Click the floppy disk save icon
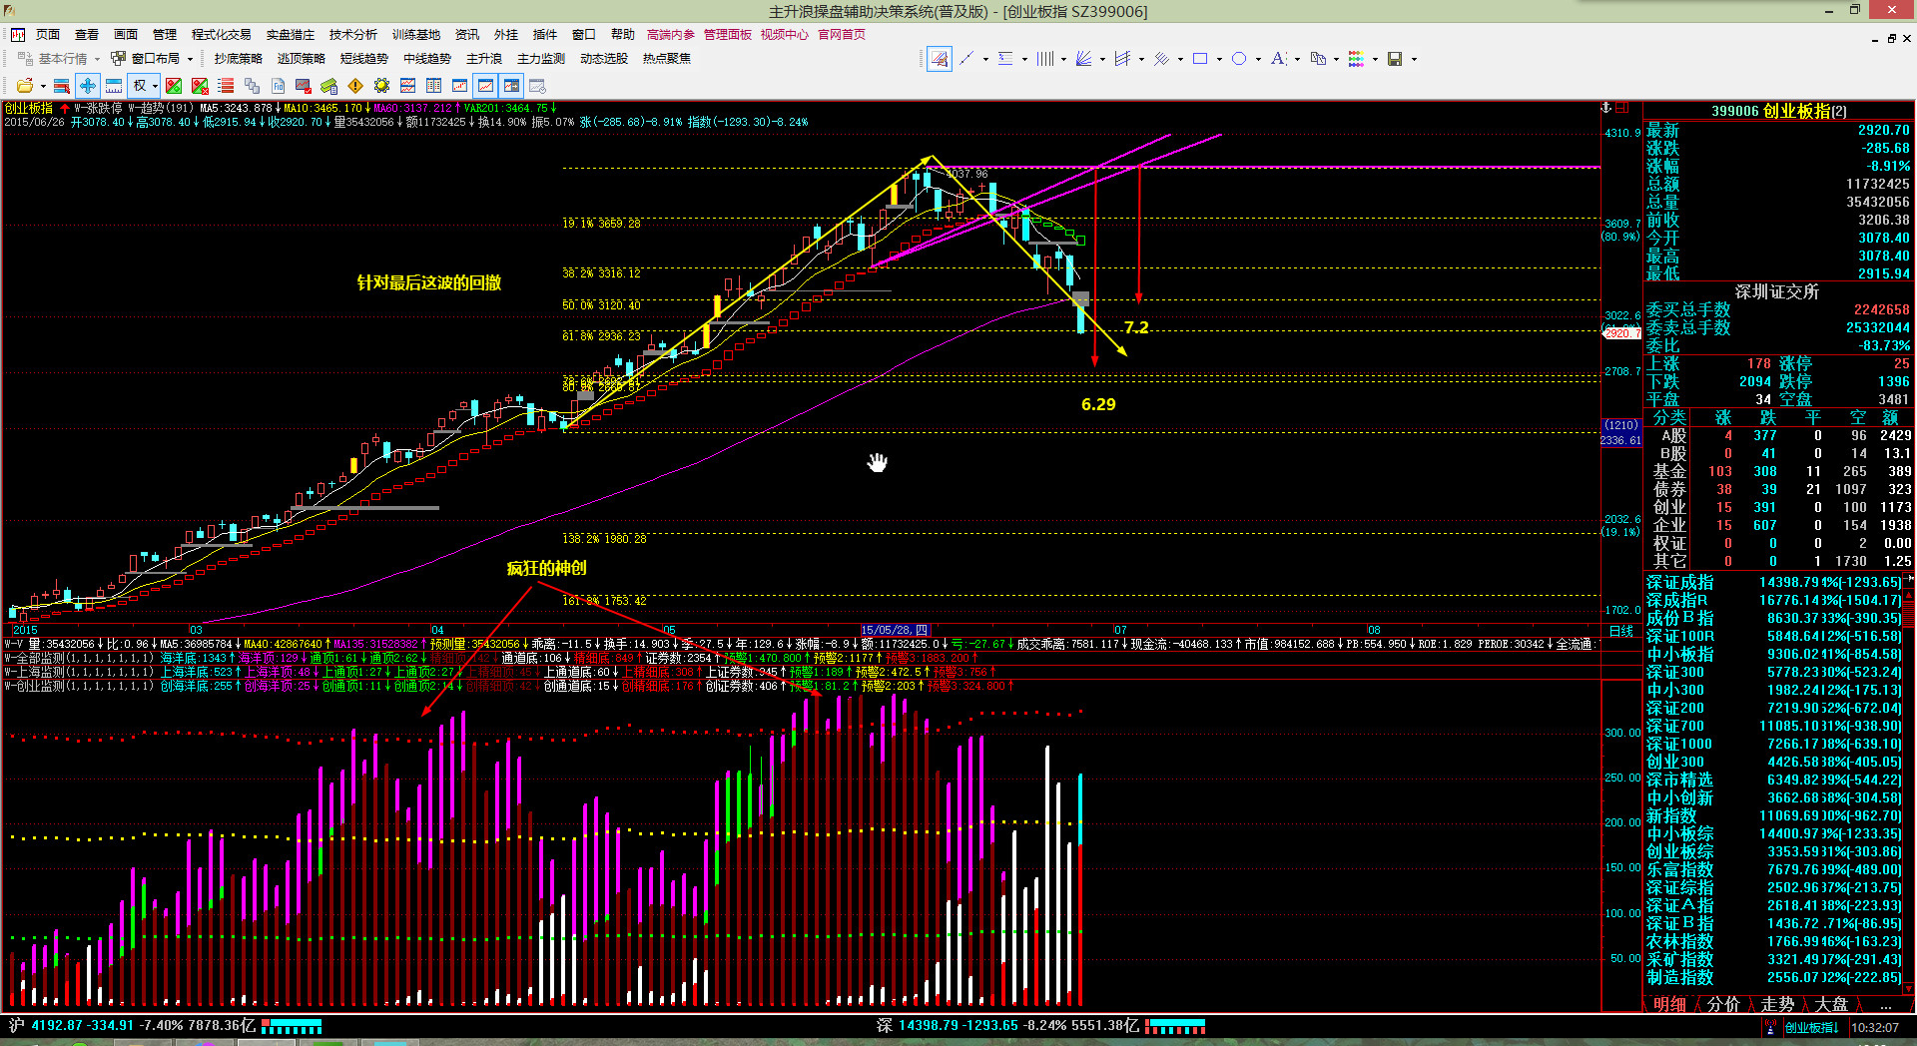 coord(1395,59)
